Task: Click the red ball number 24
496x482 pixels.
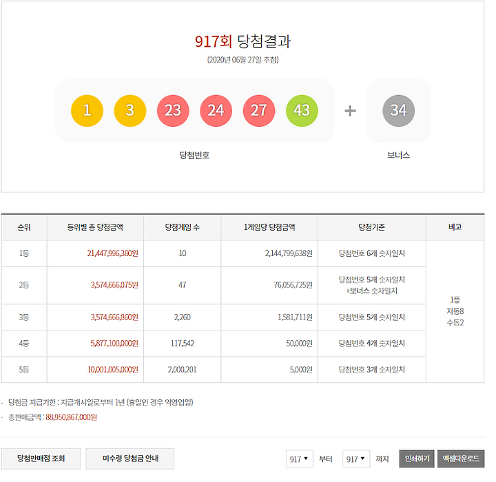Action: [x=216, y=111]
